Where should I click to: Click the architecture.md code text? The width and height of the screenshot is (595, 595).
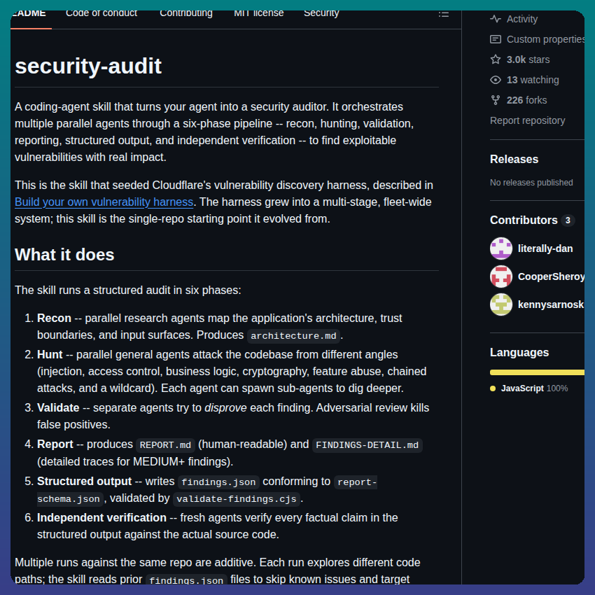[x=293, y=336]
